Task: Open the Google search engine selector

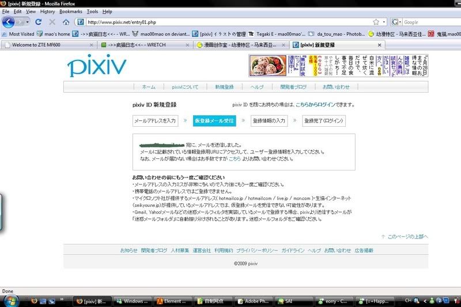Action: (396, 22)
